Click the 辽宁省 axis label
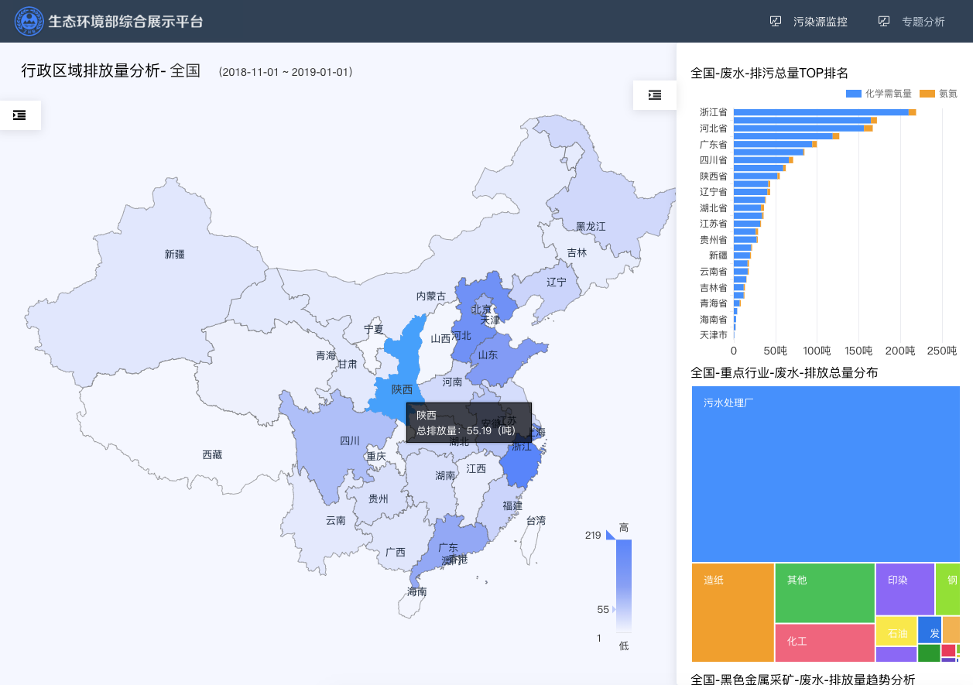The image size is (973, 685). (x=713, y=192)
